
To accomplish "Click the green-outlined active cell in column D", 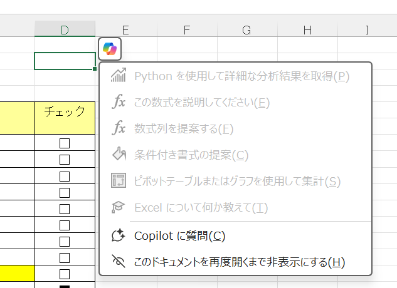I will (65, 61).
